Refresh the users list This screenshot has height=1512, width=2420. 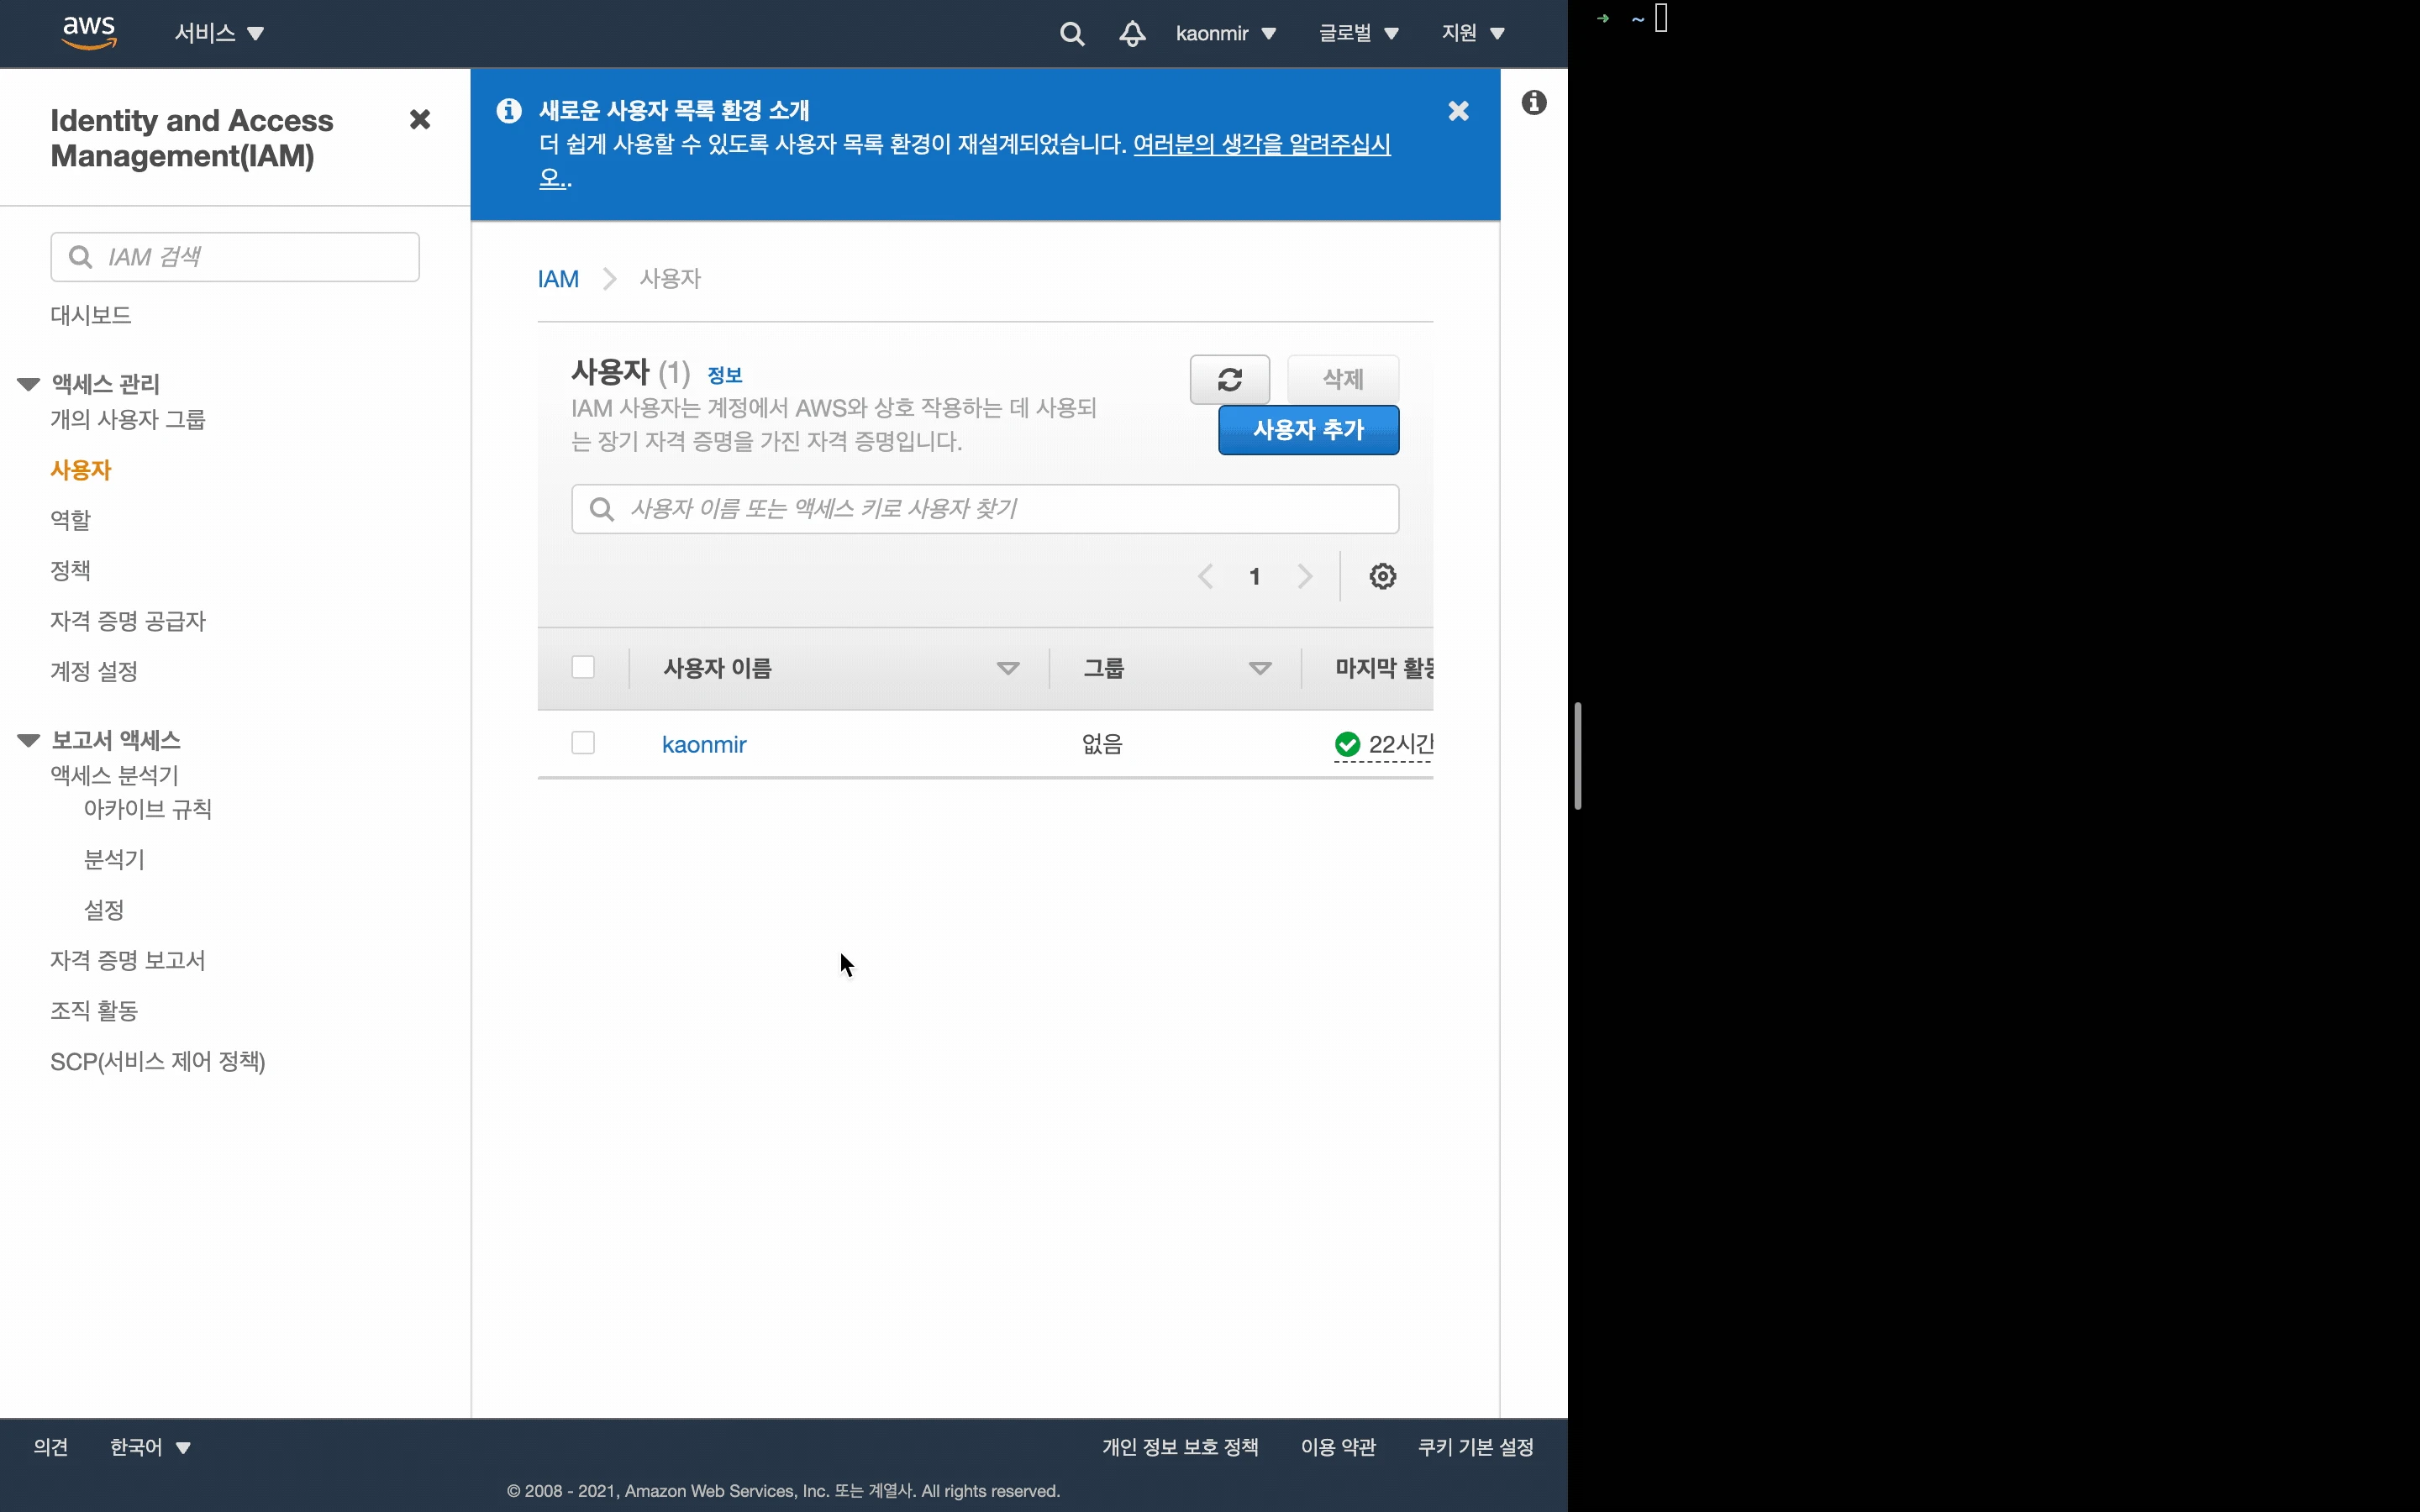(x=1230, y=379)
